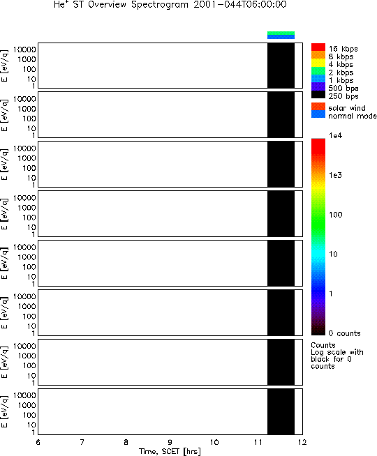Image resolution: width=377 pixels, height=456 pixels.
Task: Select the "Time, SCET [hrs]" axis title
Action: point(170,451)
